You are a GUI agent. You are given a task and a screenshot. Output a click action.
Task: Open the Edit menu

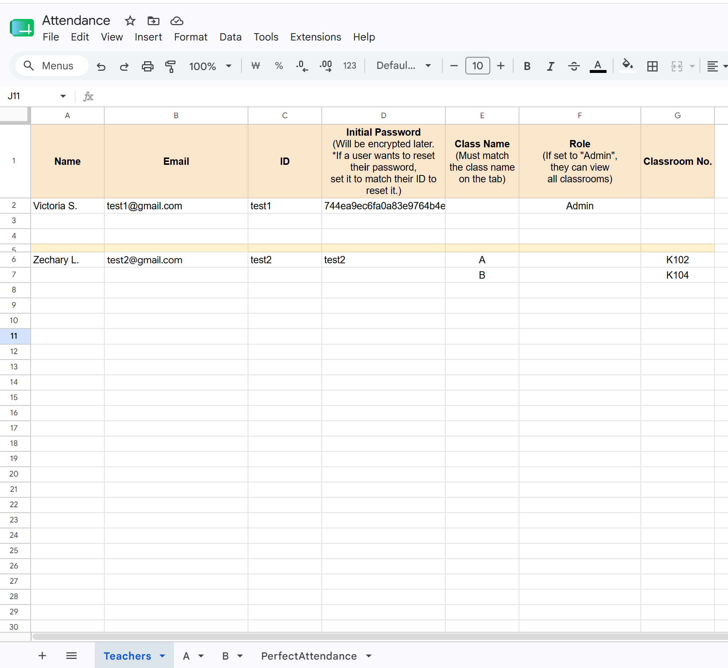pos(80,37)
